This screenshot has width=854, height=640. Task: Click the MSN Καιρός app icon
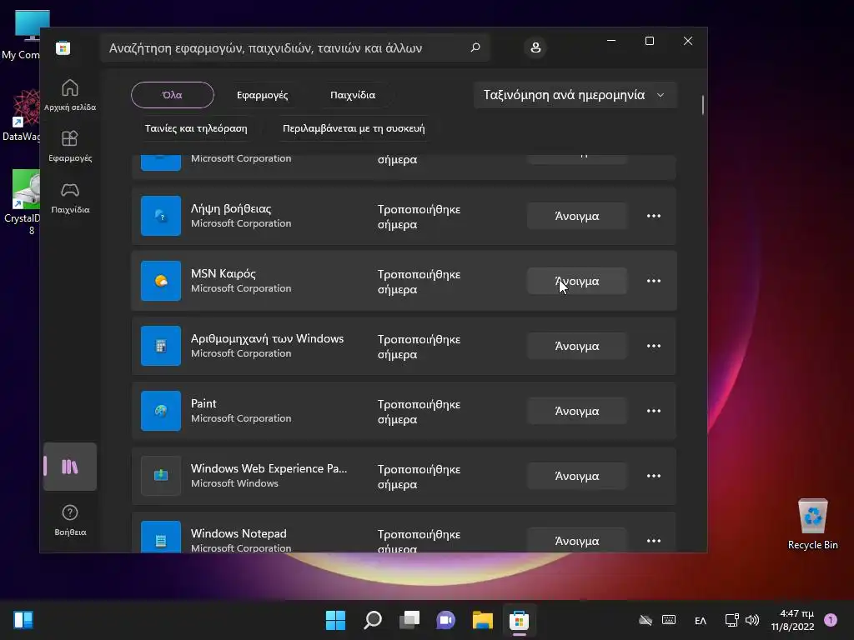tap(161, 281)
